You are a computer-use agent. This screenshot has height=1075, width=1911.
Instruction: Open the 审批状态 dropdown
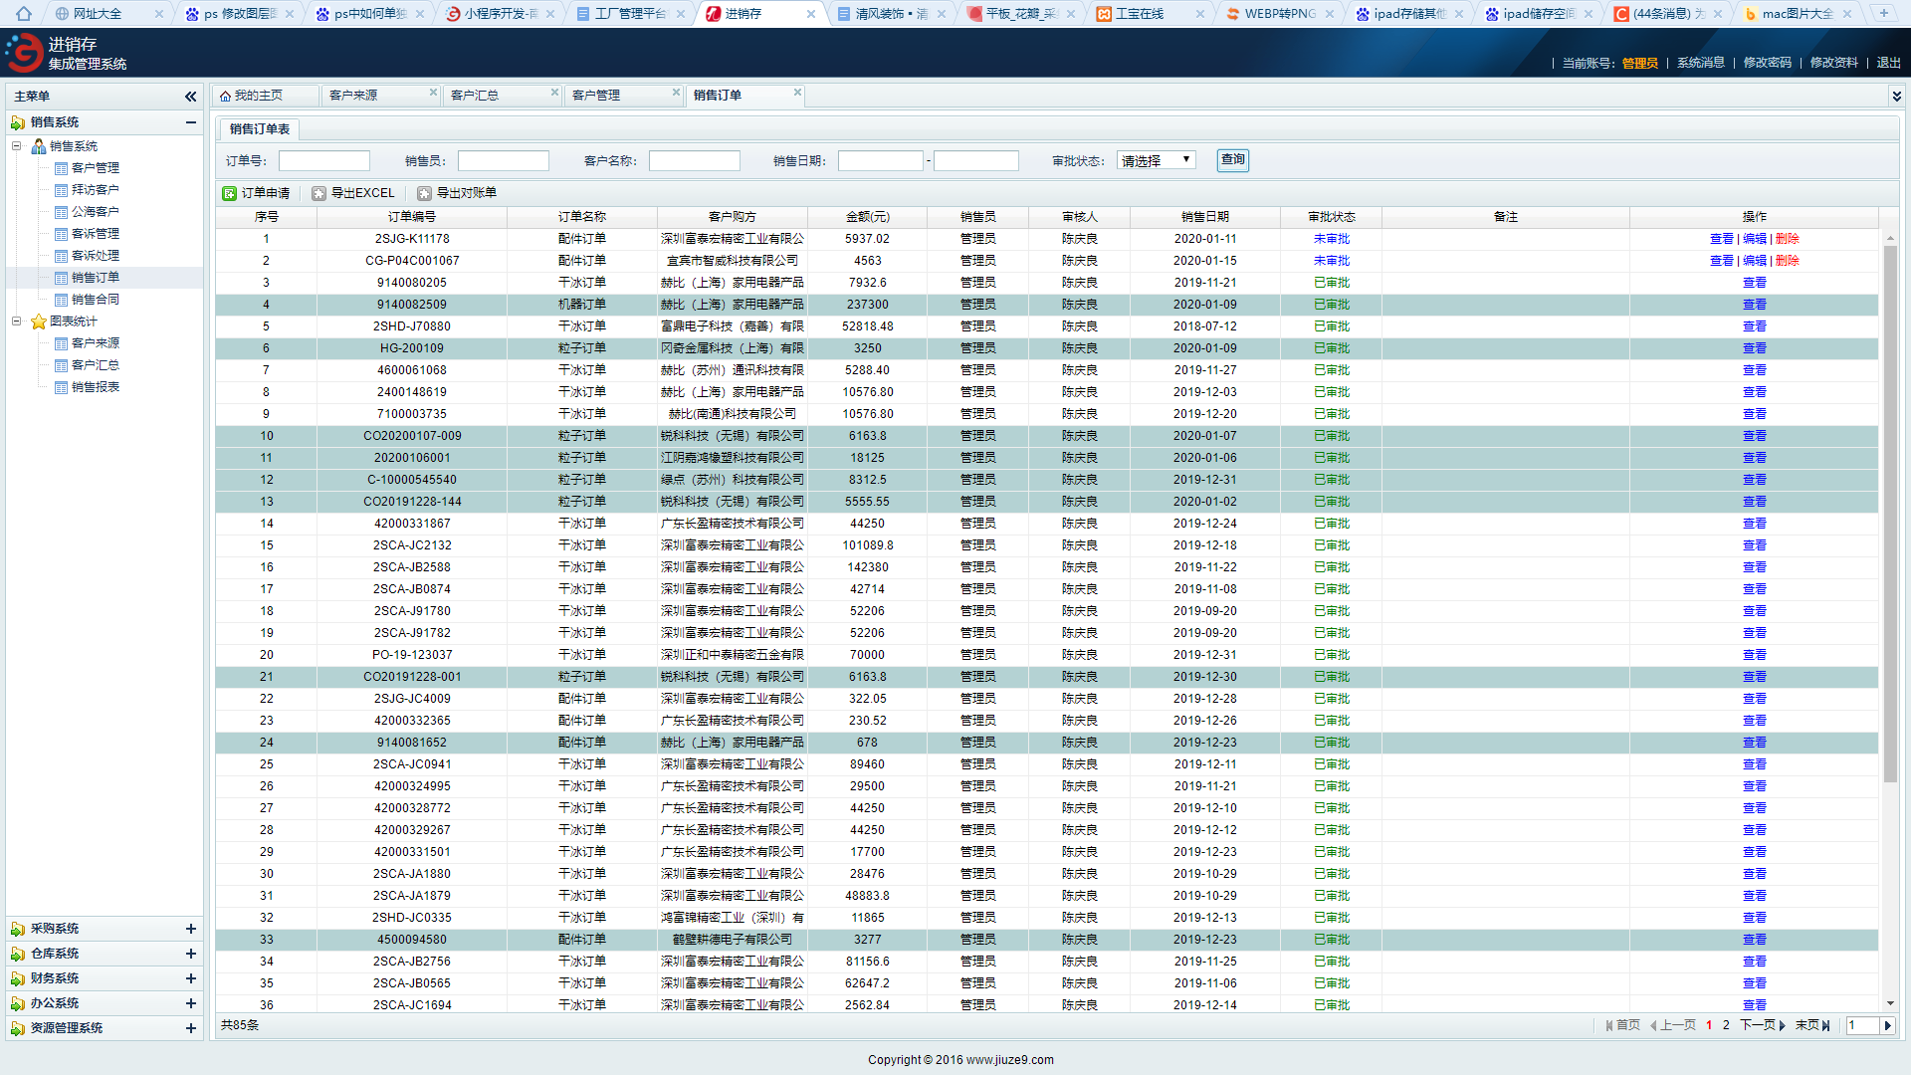1156,160
